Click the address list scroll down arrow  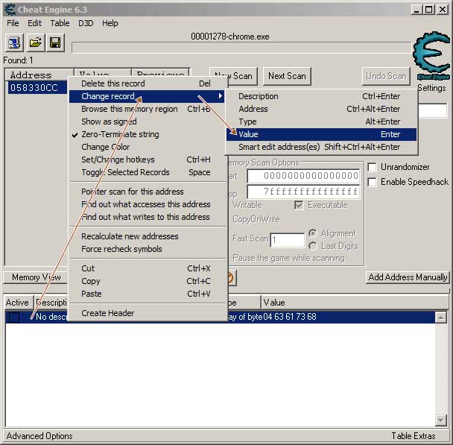441,420
